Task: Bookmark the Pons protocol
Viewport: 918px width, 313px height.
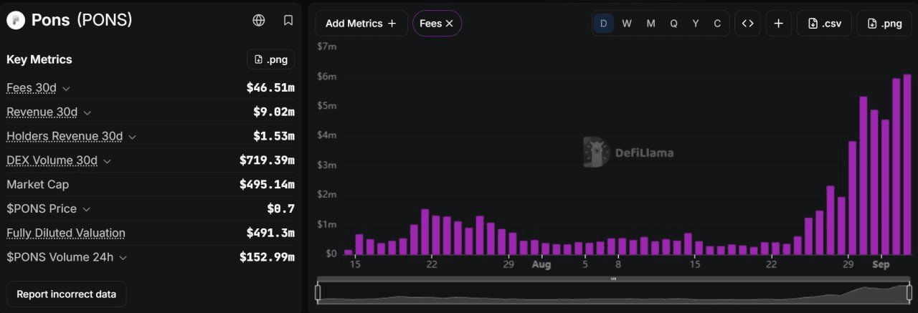Action: click(x=288, y=20)
